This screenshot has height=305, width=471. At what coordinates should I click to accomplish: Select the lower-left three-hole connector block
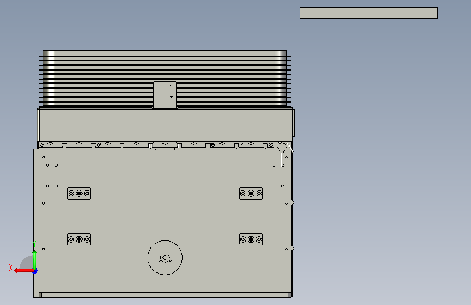coord(79,239)
